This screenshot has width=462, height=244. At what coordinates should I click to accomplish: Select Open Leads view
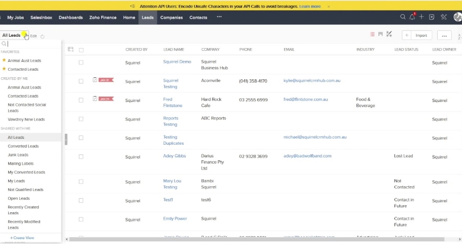pos(18,198)
